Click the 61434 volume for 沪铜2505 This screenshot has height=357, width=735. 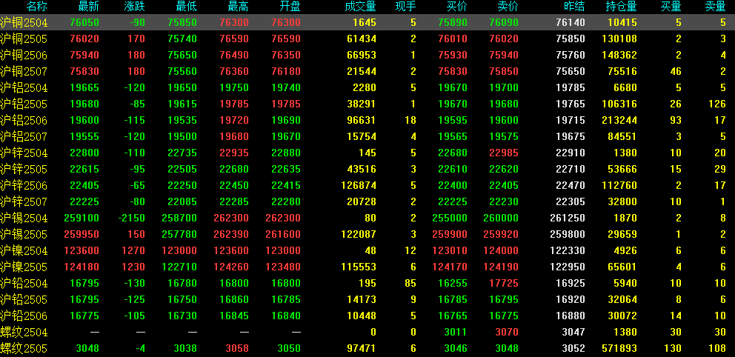click(362, 39)
